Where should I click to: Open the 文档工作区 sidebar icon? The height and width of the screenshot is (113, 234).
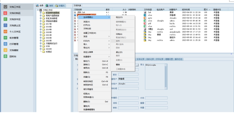5,7
